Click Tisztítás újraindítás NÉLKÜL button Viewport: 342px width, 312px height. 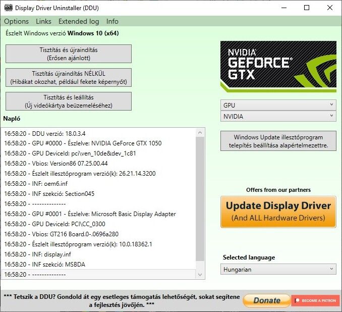[x=69, y=78]
